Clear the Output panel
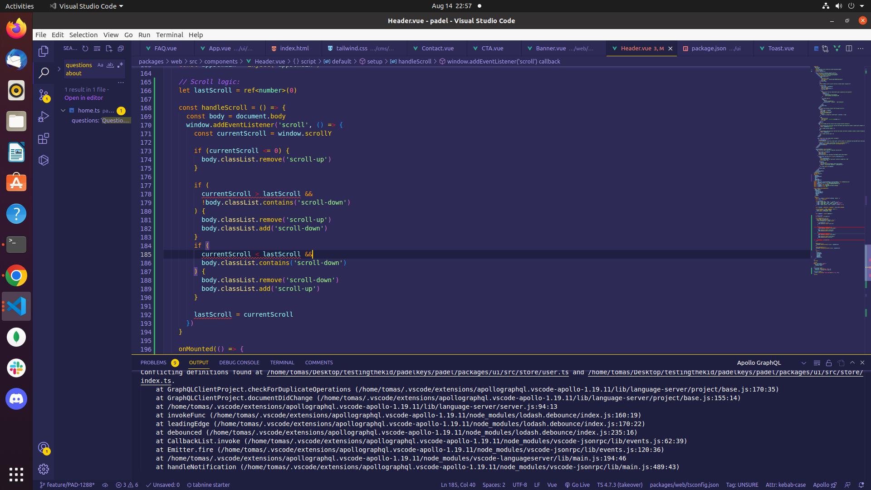 [x=817, y=363]
